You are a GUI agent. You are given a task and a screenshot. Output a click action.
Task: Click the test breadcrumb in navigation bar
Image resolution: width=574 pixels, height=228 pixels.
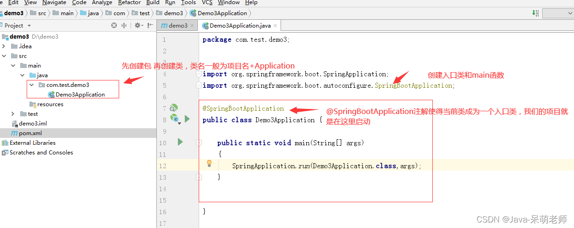[x=141, y=13]
